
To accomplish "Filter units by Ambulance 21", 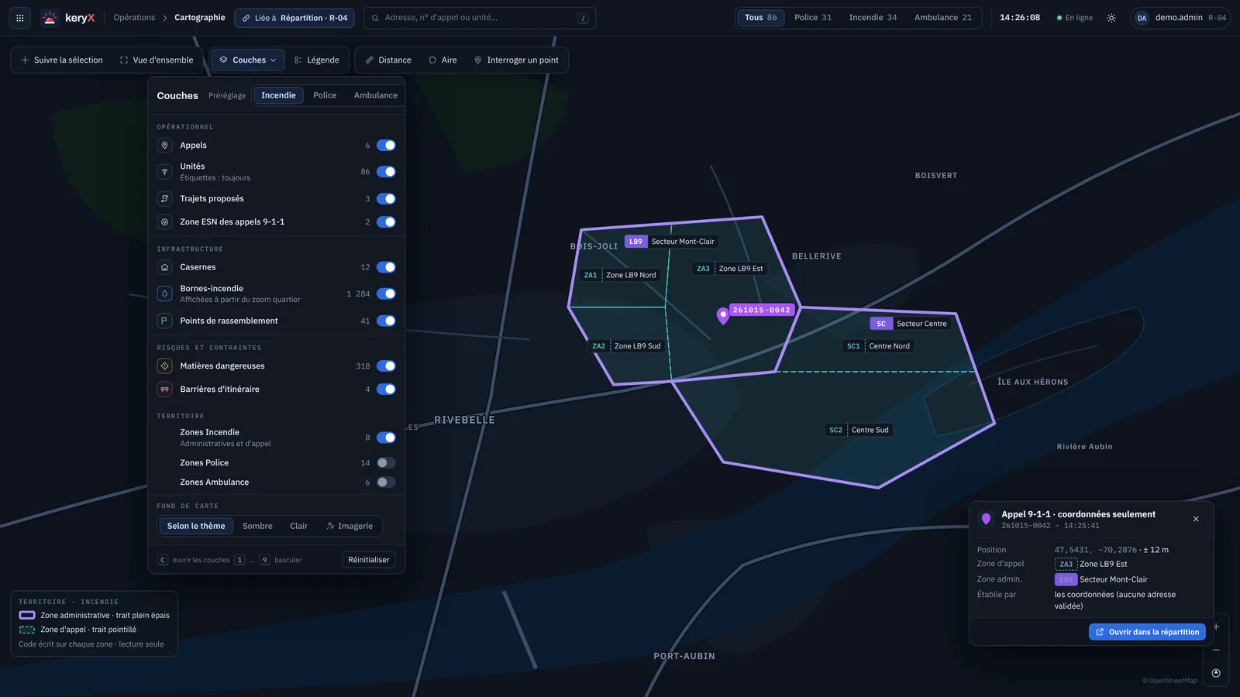I will (x=942, y=18).
